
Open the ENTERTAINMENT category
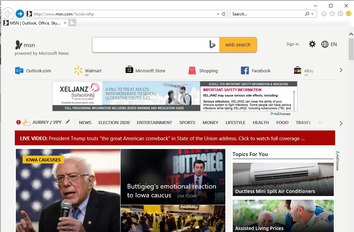pos(154,122)
